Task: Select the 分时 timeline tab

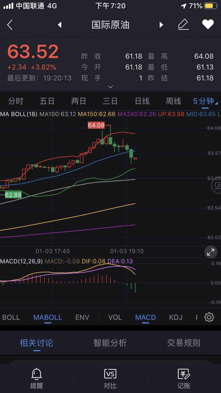Action: point(16,101)
